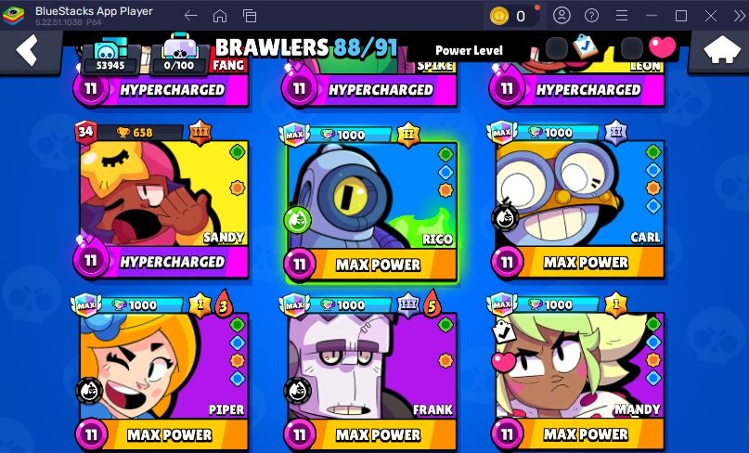The height and width of the screenshot is (453, 749).
Task: Open the BlueStacks hamburger menu
Action: 622,16
